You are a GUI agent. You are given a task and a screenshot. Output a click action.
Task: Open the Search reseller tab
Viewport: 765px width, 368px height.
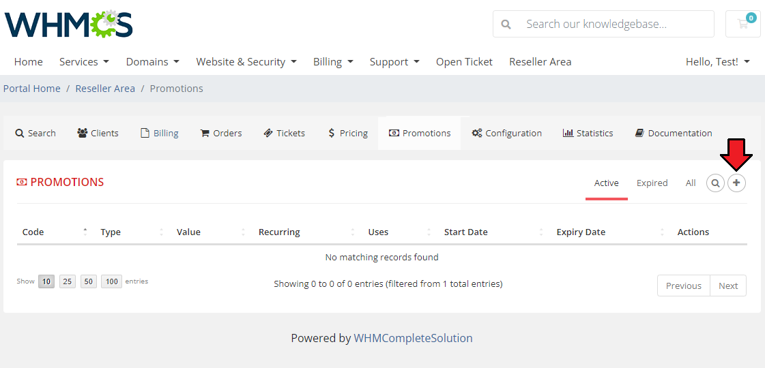click(35, 133)
